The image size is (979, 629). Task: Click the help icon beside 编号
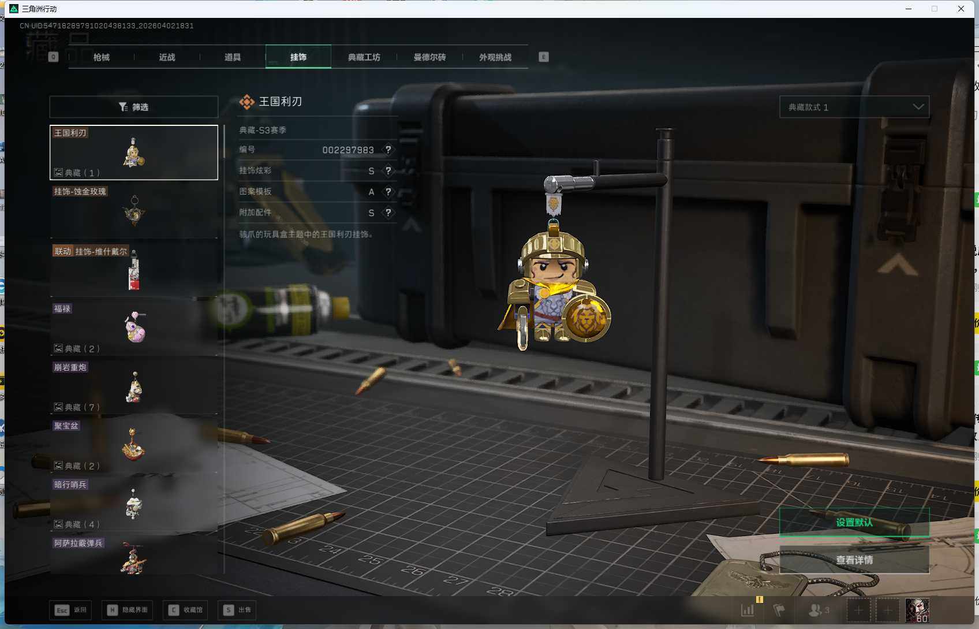[x=388, y=150]
